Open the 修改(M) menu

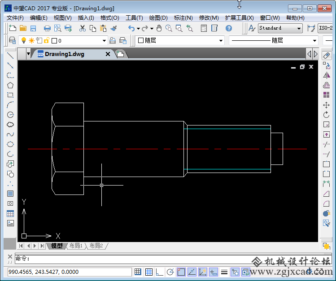click(209, 18)
